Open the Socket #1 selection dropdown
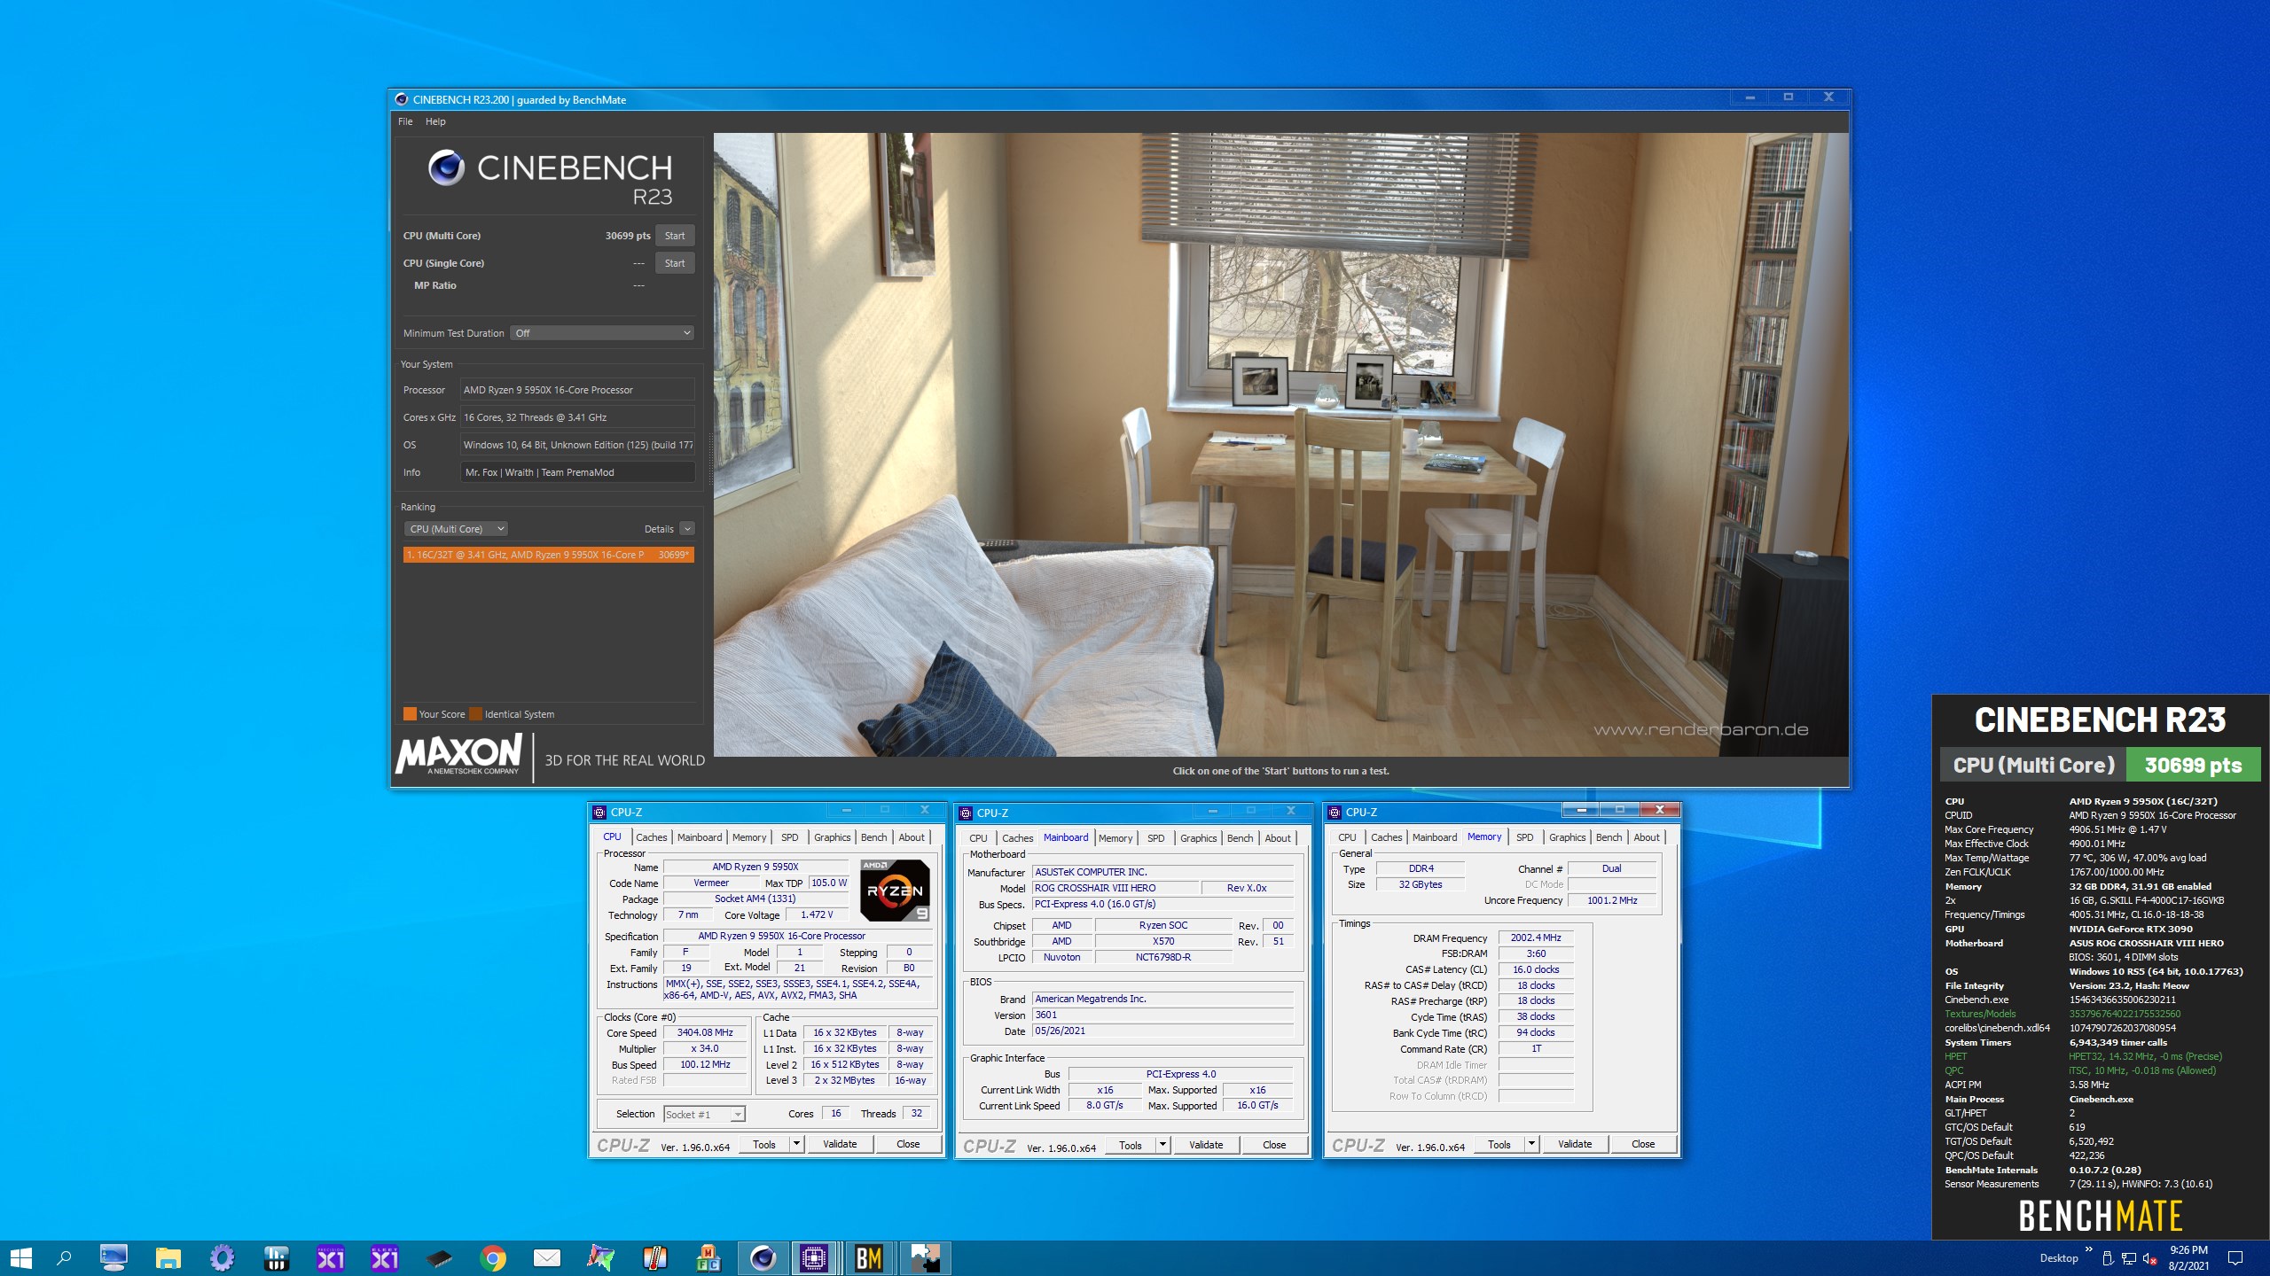Screen dimensions: 2270x1276 pos(704,1115)
